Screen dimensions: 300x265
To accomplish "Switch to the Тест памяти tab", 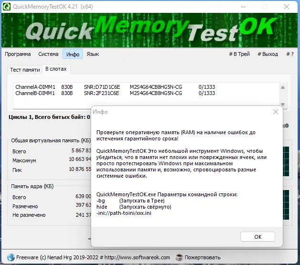I will (x=25, y=70).
